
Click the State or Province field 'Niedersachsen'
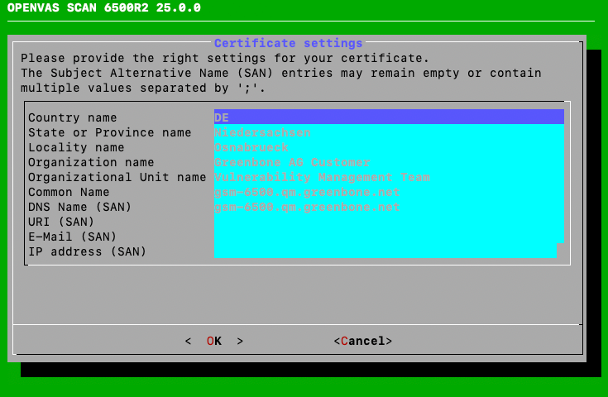[x=388, y=132]
